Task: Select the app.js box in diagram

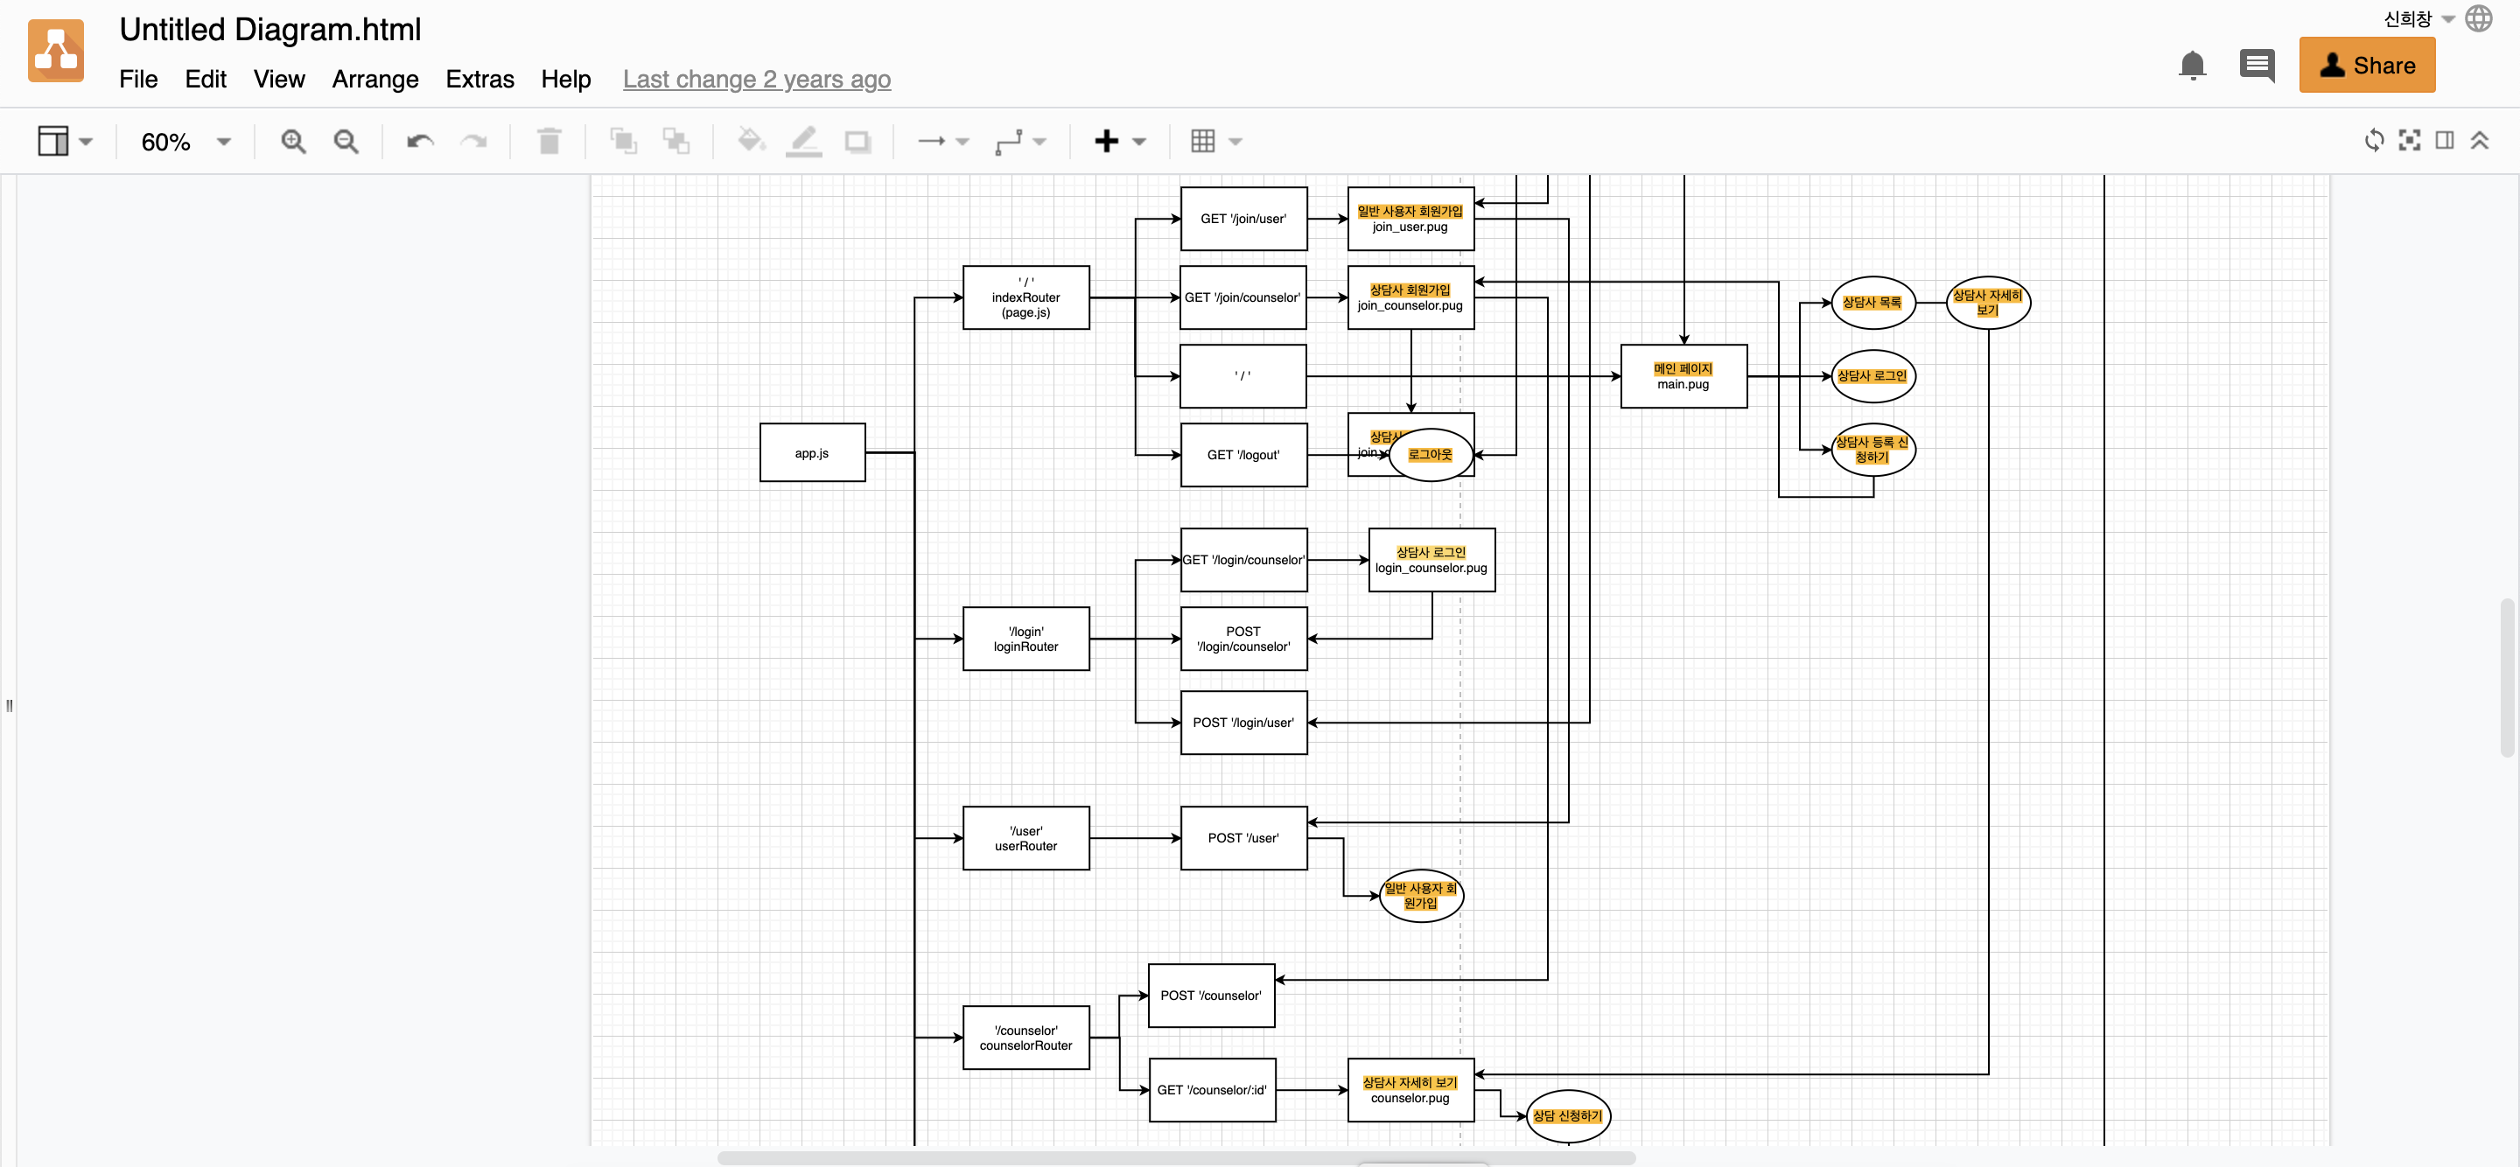Action: [811, 453]
